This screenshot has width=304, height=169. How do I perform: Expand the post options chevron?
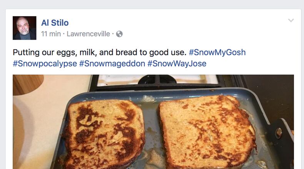[x=291, y=21]
